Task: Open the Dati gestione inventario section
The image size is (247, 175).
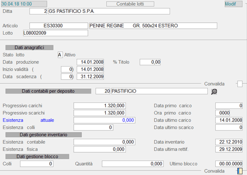Action: point(44,135)
